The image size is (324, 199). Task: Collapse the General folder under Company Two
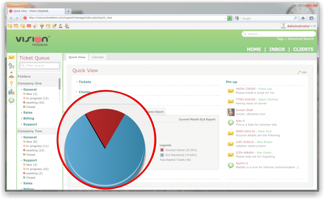pyautogui.click(x=30, y=137)
